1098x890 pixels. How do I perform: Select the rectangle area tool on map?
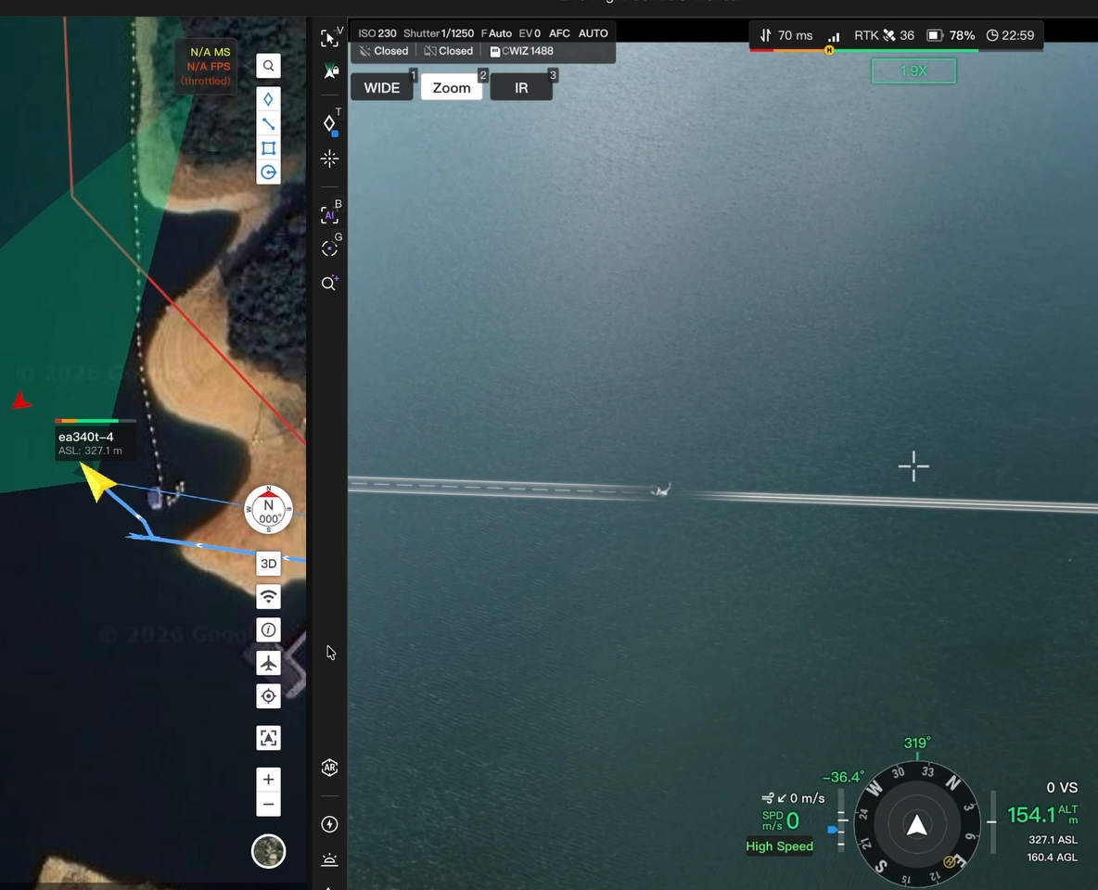(x=268, y=148)
